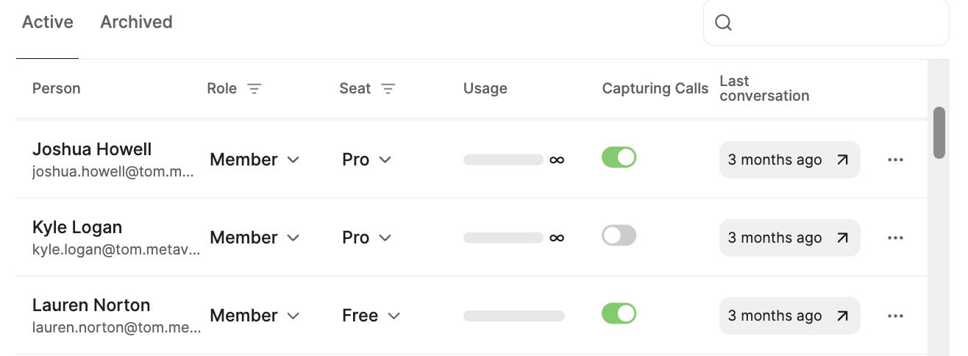The image size is (968, 356).
Task: Open more options for Kyle Logan
Action: tap(895, 238)
